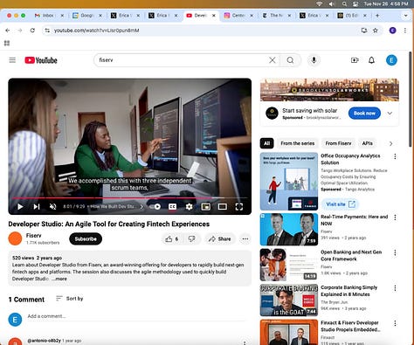Switch to the Instagram browser tab
This screenshot has width=414, height=345.
pos(238,16)
